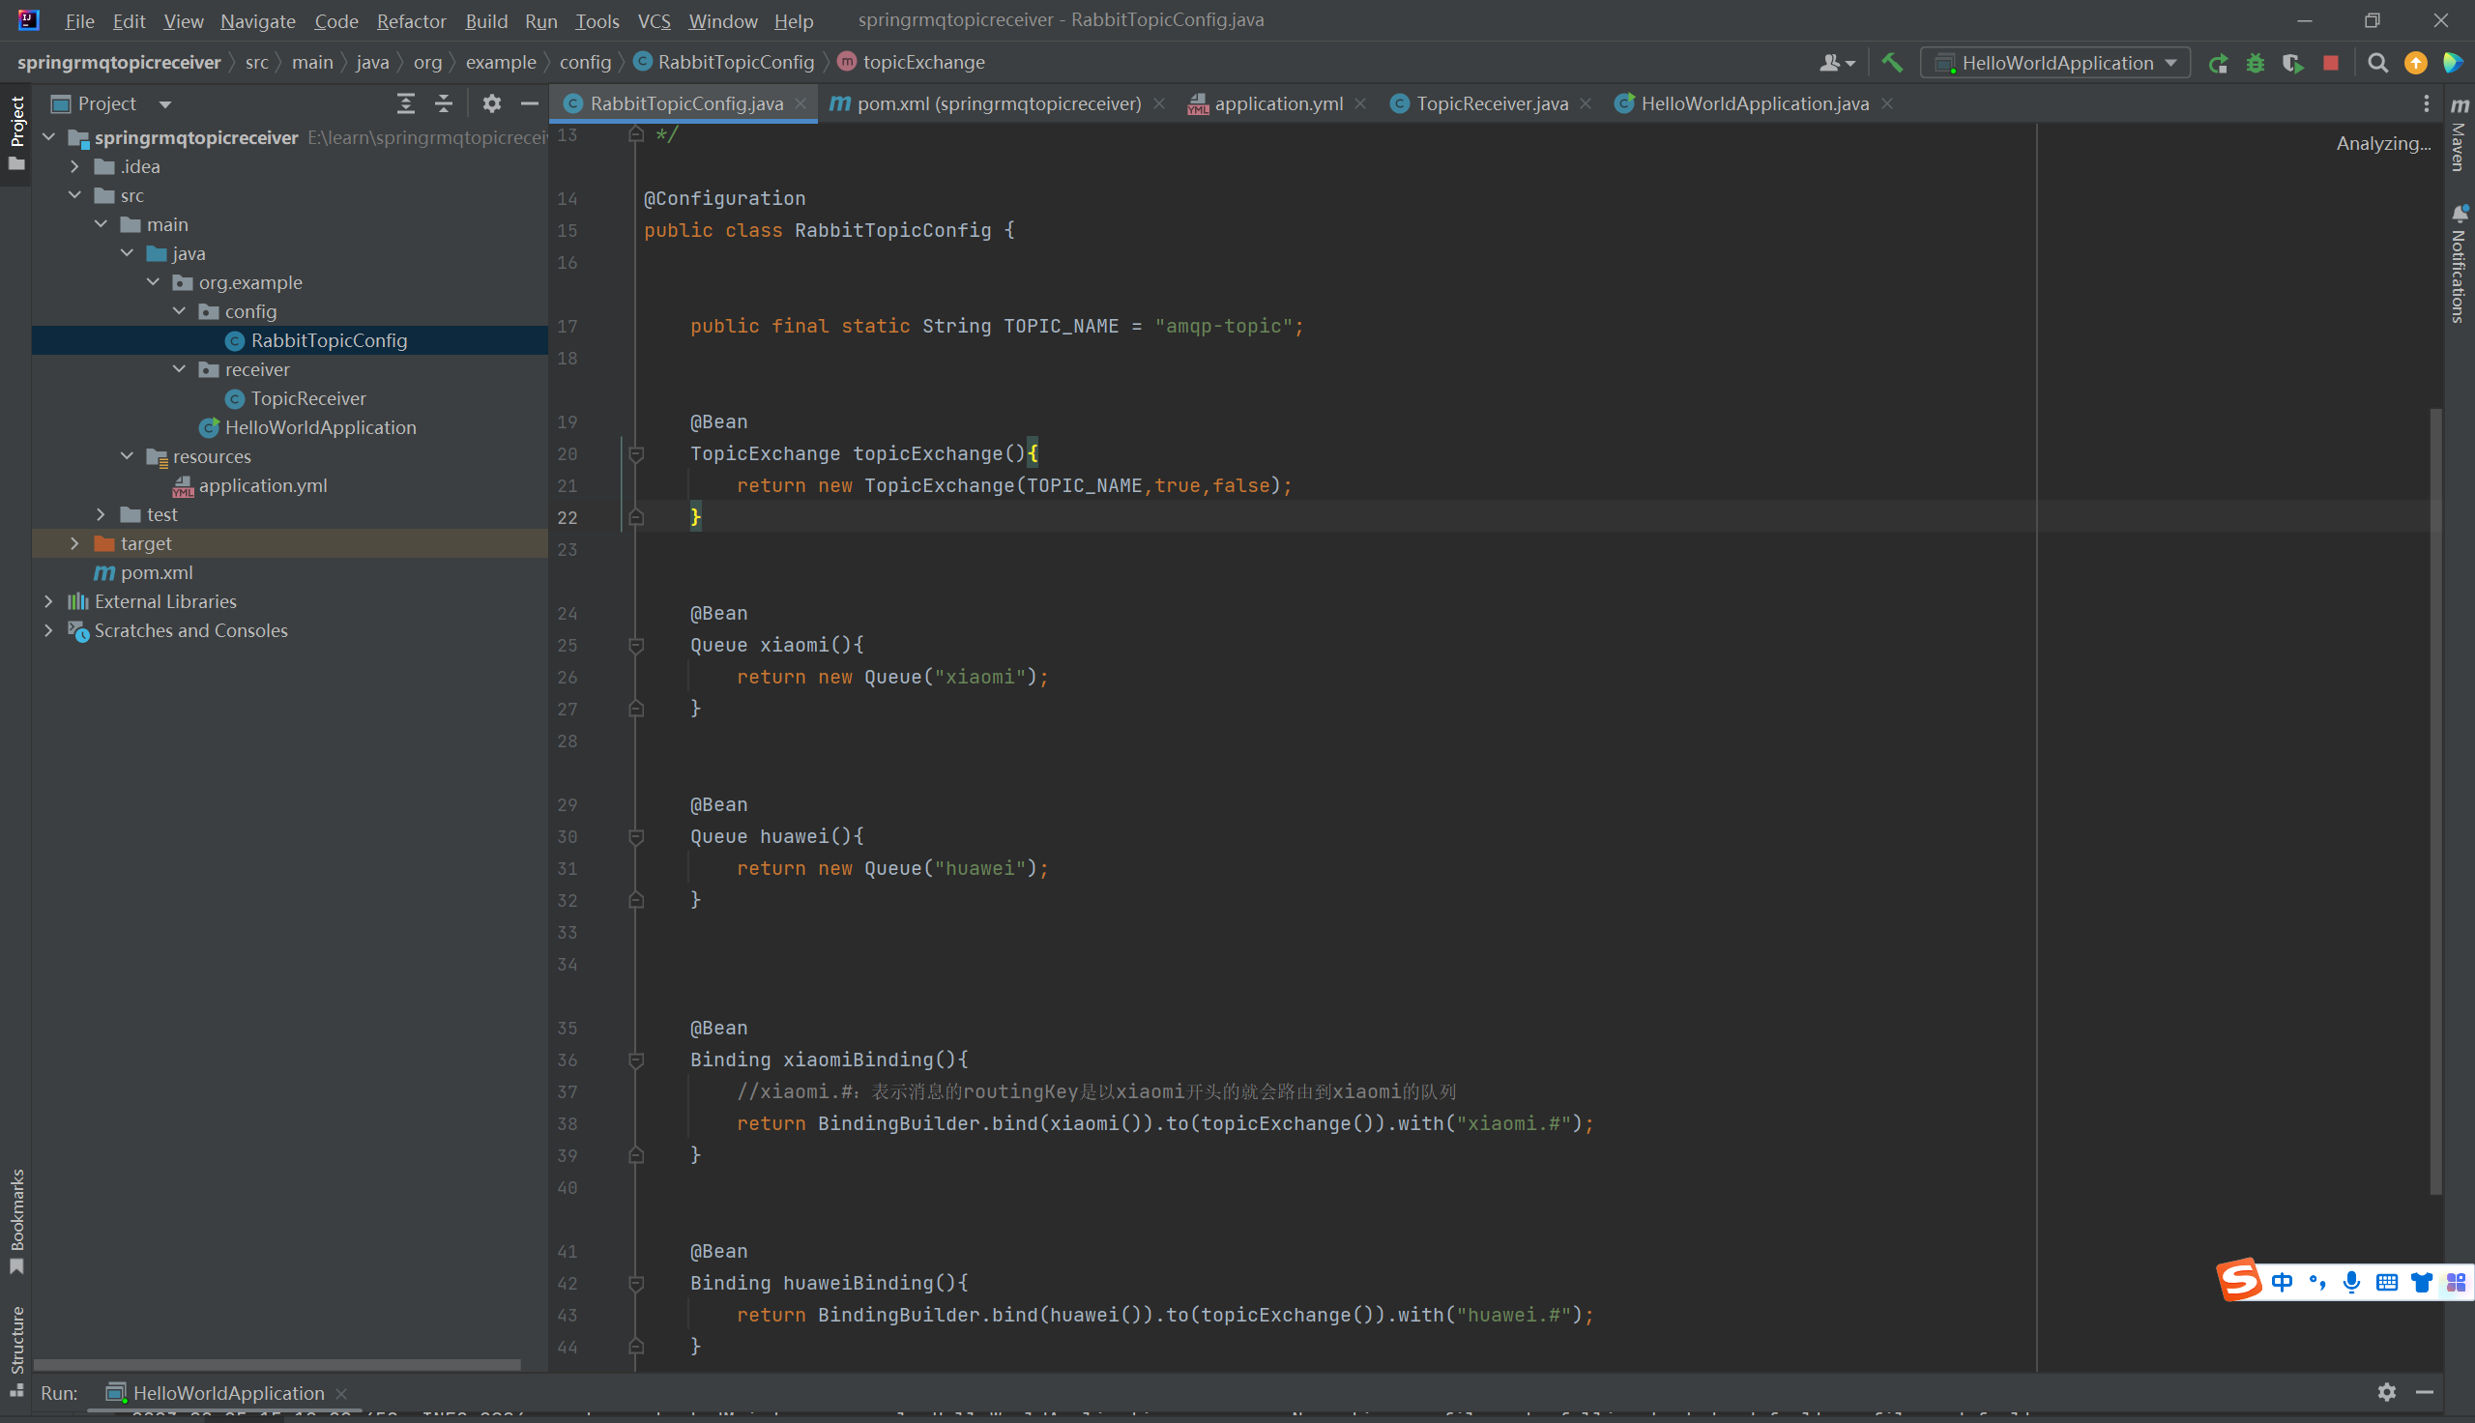
Task: Expand the target folder in the project tree
Action: [x=75, y=543]
